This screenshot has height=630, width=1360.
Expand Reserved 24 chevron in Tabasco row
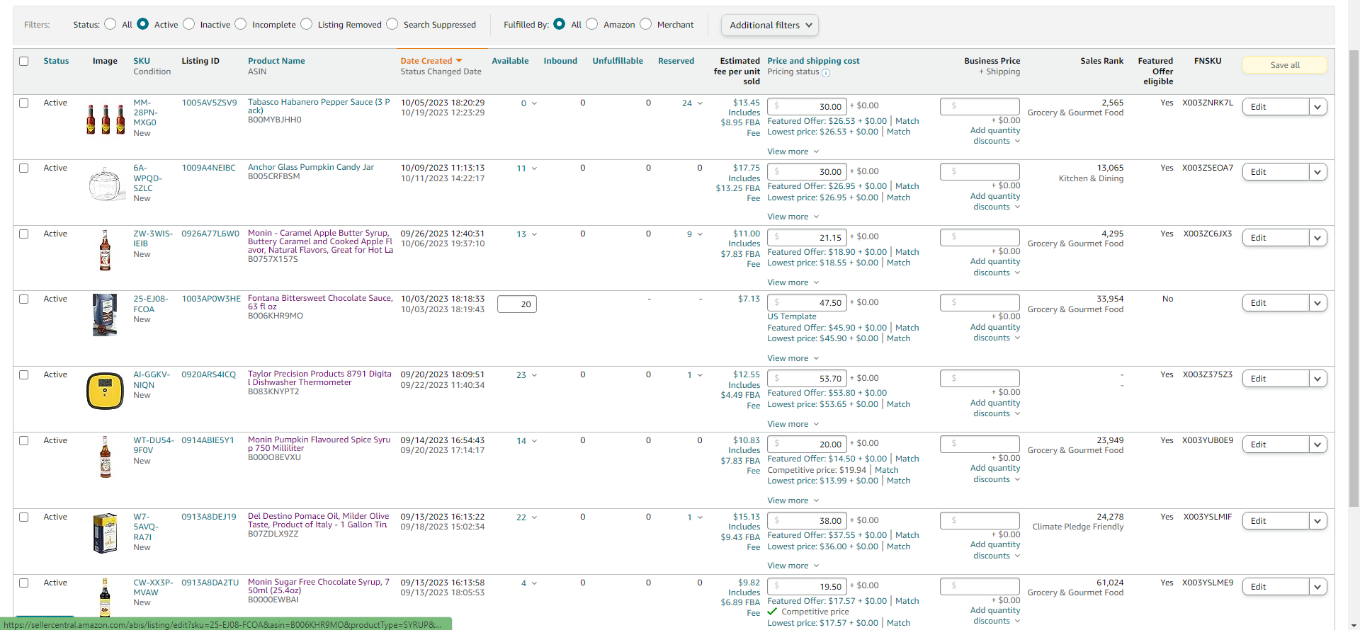pyautogui.click(x=700, y=103)
